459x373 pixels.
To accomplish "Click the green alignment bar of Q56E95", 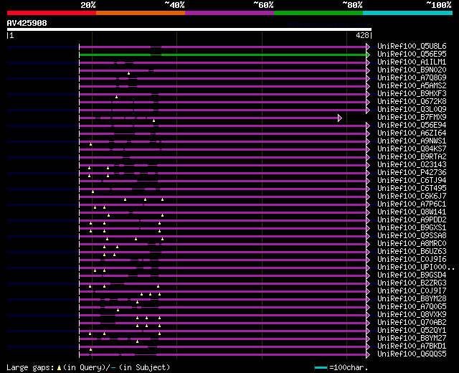I will click(x=223, y=55).
